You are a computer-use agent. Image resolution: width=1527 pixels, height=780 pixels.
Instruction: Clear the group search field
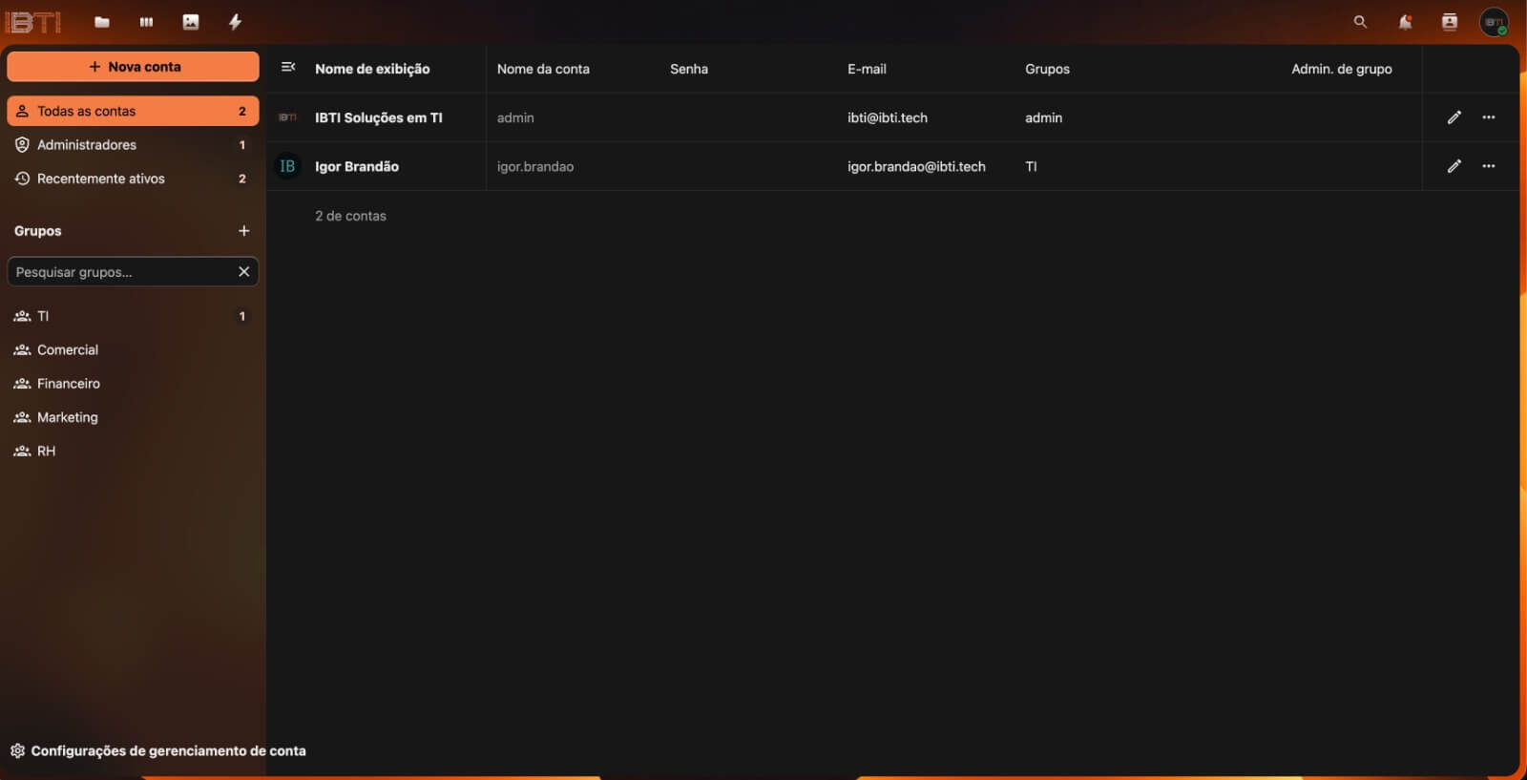point(244,272)
